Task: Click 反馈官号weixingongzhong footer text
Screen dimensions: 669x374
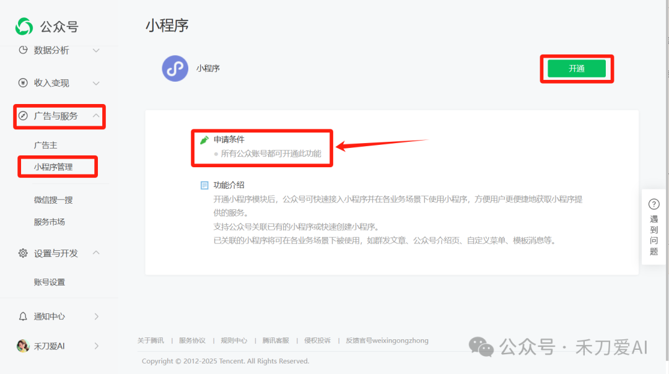Action: [x=387, y=341]
